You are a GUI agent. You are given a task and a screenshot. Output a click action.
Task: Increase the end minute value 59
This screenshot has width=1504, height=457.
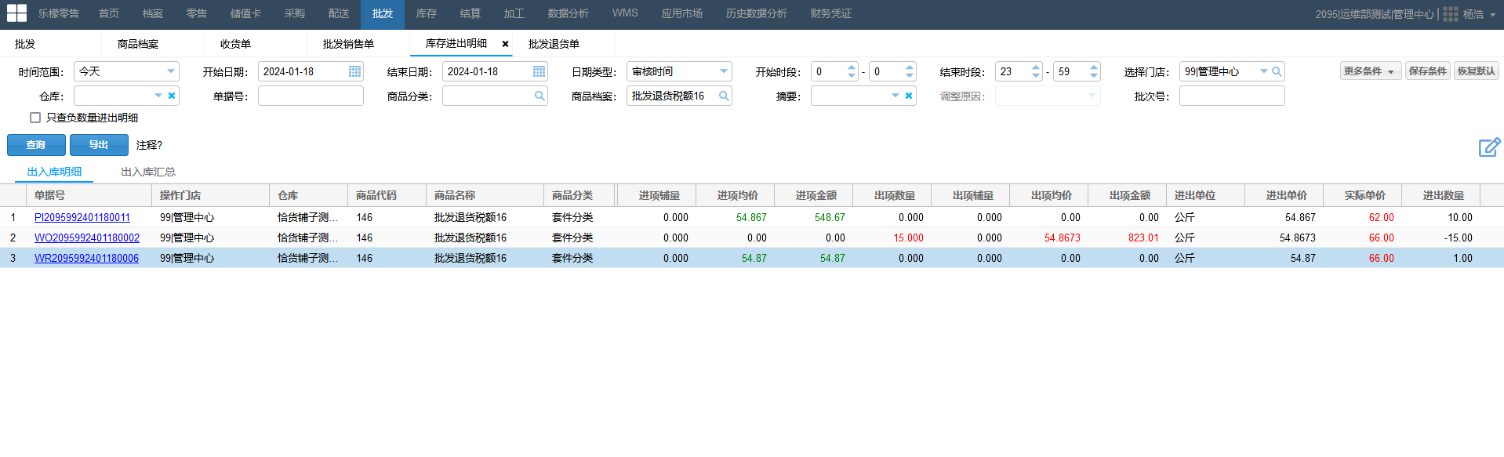click(1094, 67)
